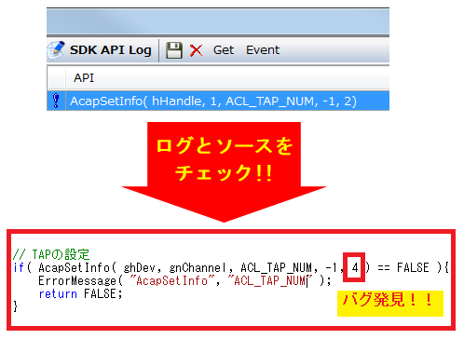The height and width of the screenshot is (339, 464).
Task: Save the API log with floppy icon
Action: click(174, 50)
